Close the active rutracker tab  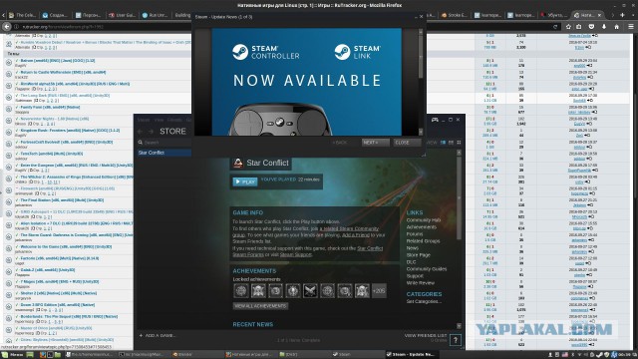tap(599, 15)
